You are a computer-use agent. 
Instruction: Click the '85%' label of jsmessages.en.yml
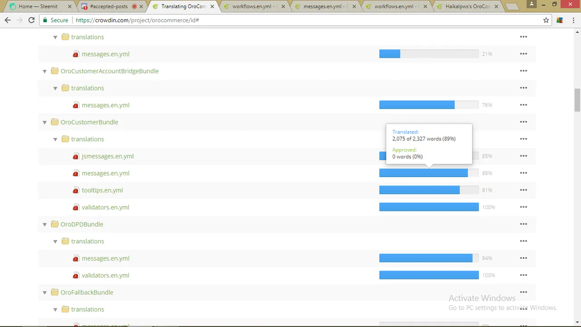coord(487,156)
